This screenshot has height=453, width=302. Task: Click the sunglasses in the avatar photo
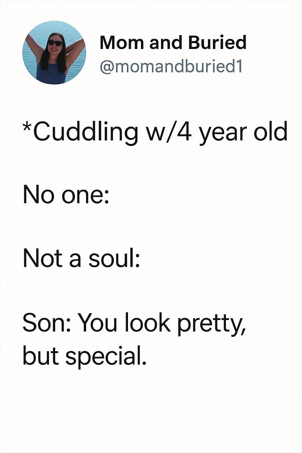[55, 43]
